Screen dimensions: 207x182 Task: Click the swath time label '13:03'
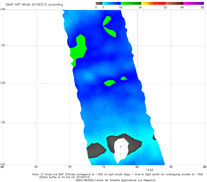pos(149,170)
